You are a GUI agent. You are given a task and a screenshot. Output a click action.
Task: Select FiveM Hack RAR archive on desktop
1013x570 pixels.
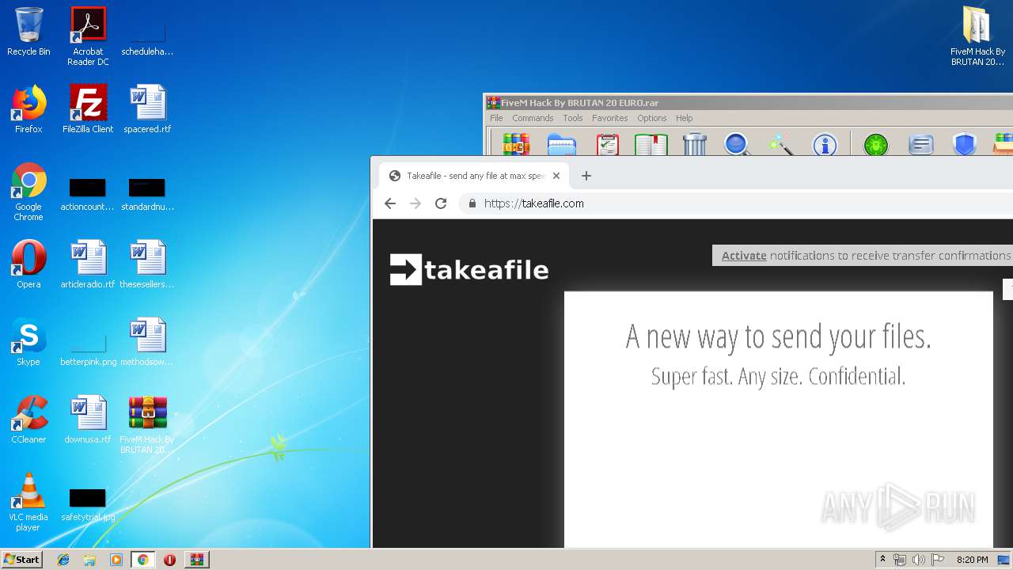(x=147, y=425)
